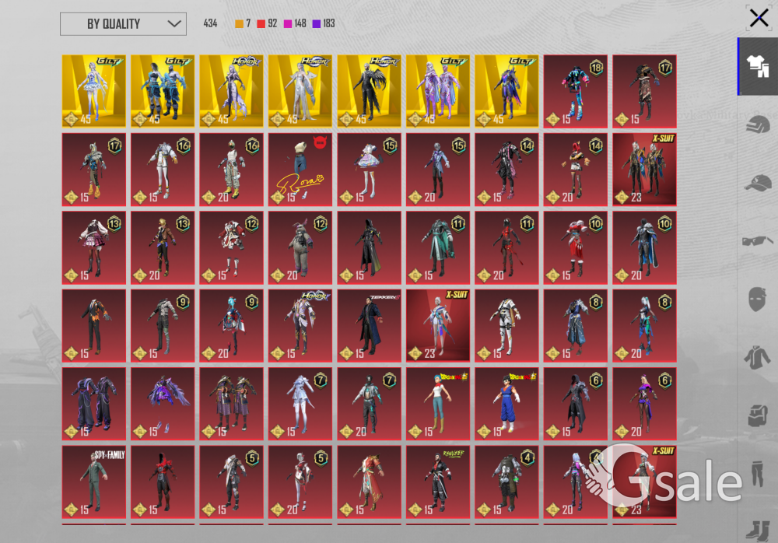
Task: Click the chevron arrow on sort dropdown
Action: [174, 24]
